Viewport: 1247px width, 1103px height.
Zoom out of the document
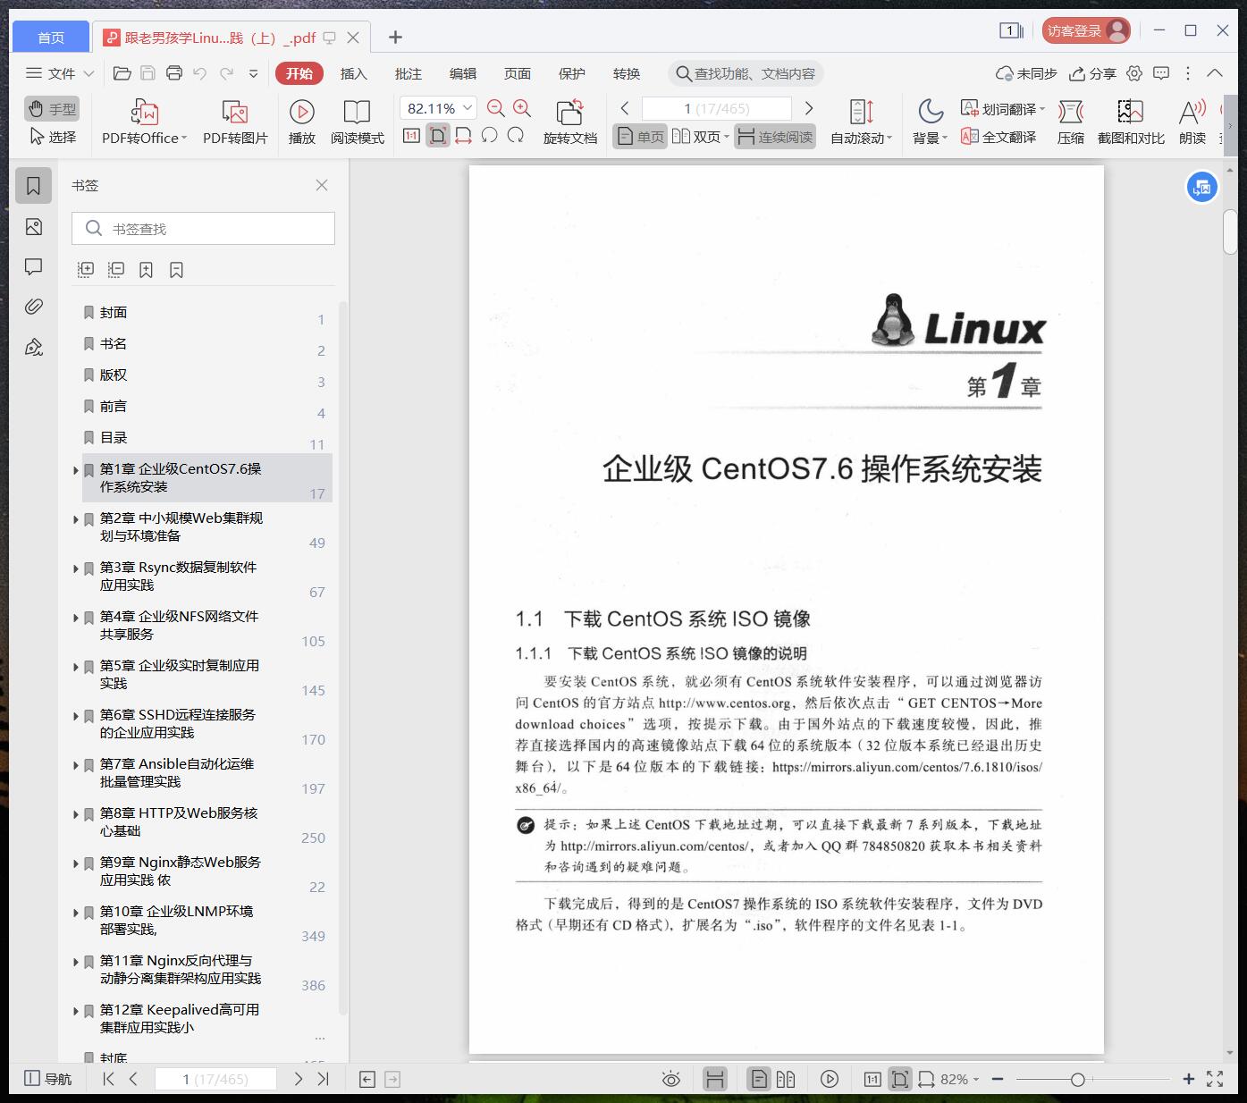[496, 108]
